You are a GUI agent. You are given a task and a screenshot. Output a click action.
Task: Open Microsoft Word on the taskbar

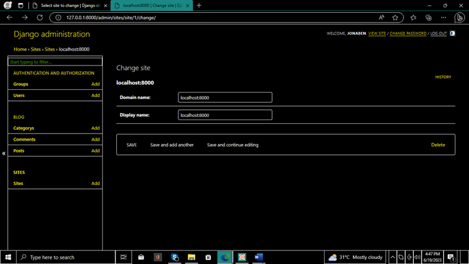tap(259, 257)
